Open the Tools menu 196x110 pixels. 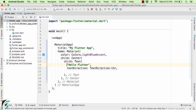tap(106, 2)
